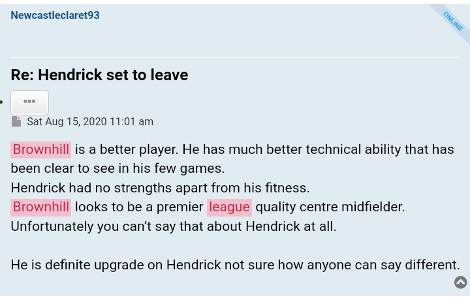Click the sentence starting 'Unfortunately you can't say'
The width and height of the screenshot is (470, 300).
[173, 226]
